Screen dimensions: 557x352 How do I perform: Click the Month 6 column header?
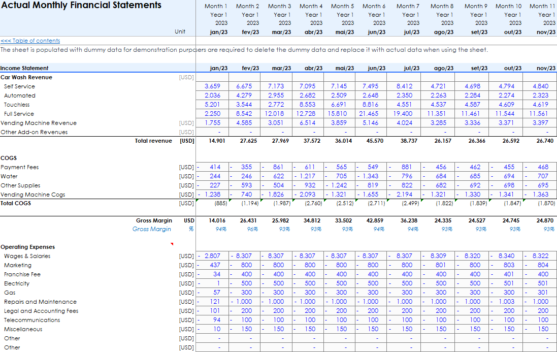374,6
